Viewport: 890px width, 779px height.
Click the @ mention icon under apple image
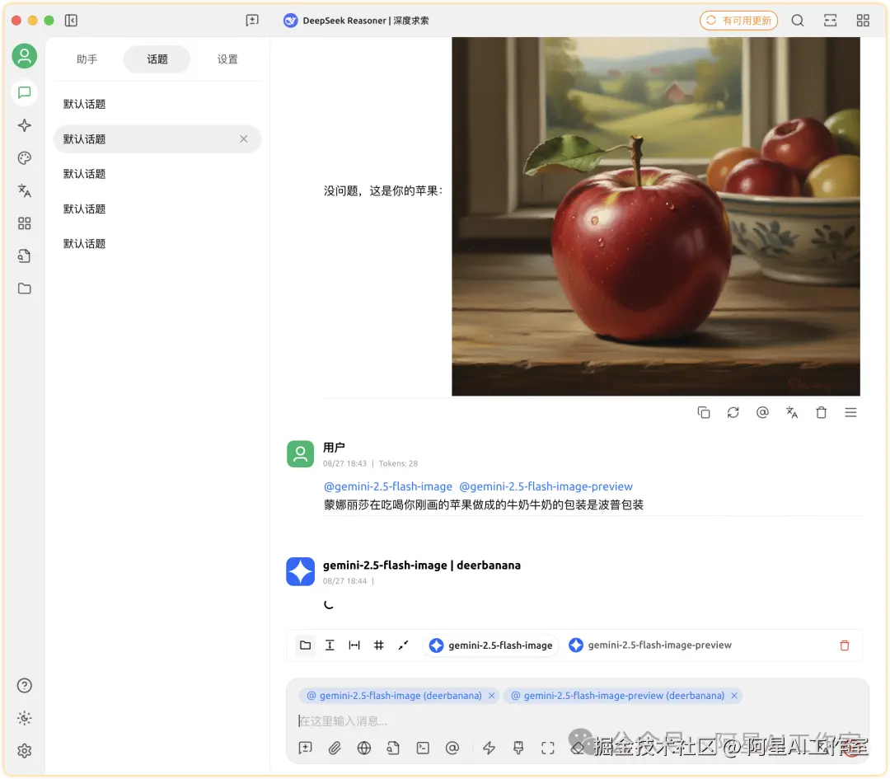(762, 413)
